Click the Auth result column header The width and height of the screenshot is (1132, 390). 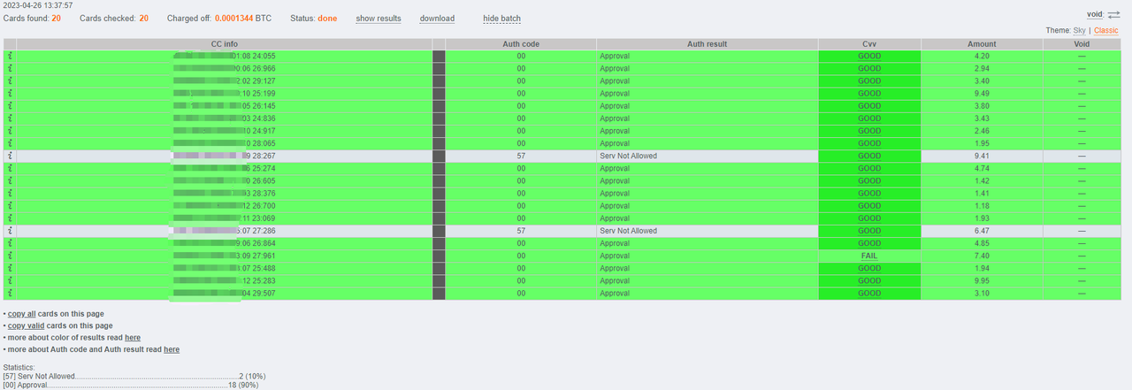(x=707, y=44)
